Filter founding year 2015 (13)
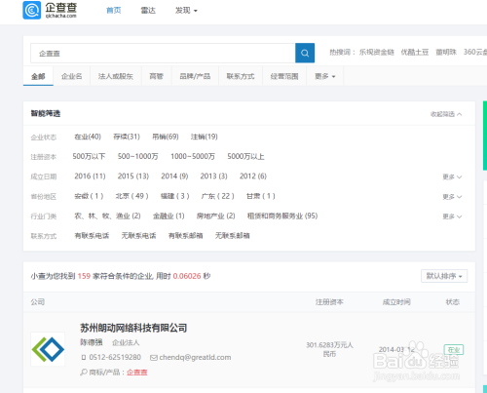This screenshot has height=393, width=487. coord(133,177)
